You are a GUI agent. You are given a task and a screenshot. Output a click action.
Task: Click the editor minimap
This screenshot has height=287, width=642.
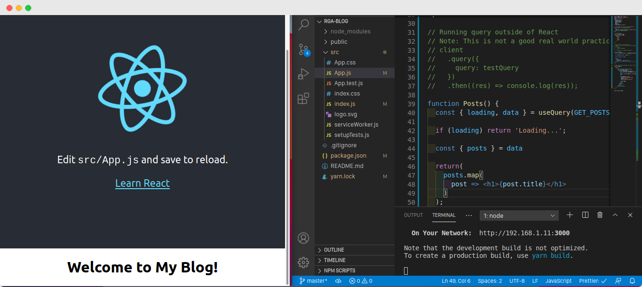tap(624, 53)
